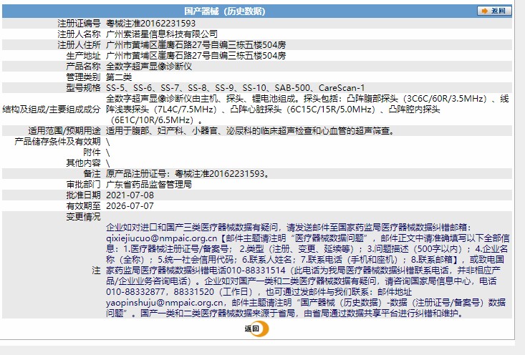Image resolution: width=525 pixels, height=355 pixels.
Task: Select expiry date 2026-07-07
Action: [x=130, y=205]
